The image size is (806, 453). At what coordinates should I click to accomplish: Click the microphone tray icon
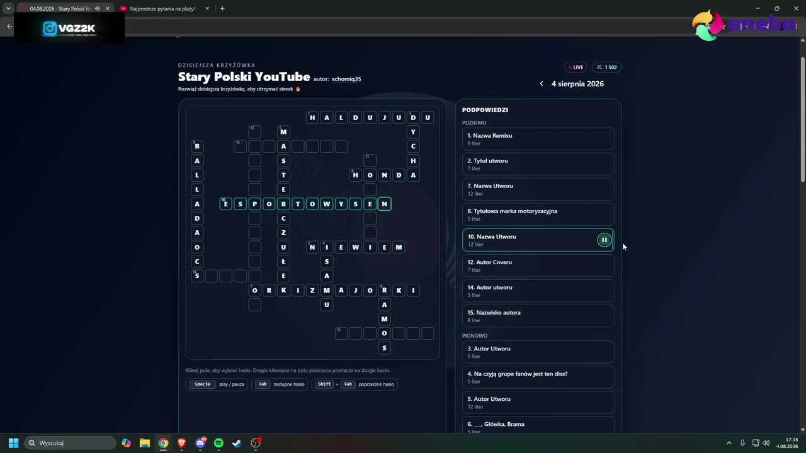pos(743,443)
